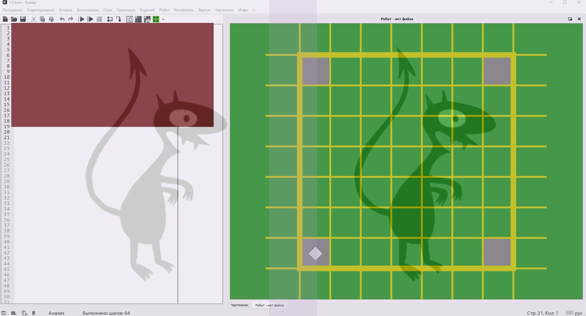Open the copy-output dropdown in the status bar
Image resolution: width=586 pixels, height=316 pixels.
[25, 313]
